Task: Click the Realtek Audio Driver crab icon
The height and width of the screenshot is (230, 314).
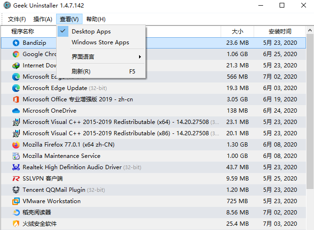Action: [16, 167]
